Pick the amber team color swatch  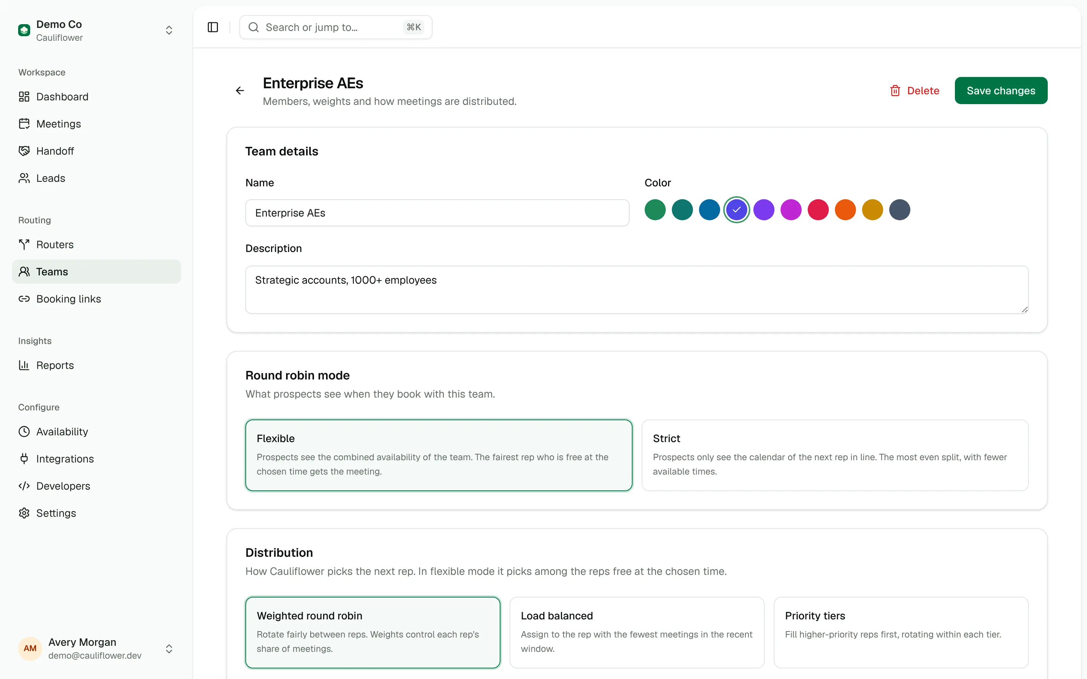pyautogui.click(x=873, y=210)
